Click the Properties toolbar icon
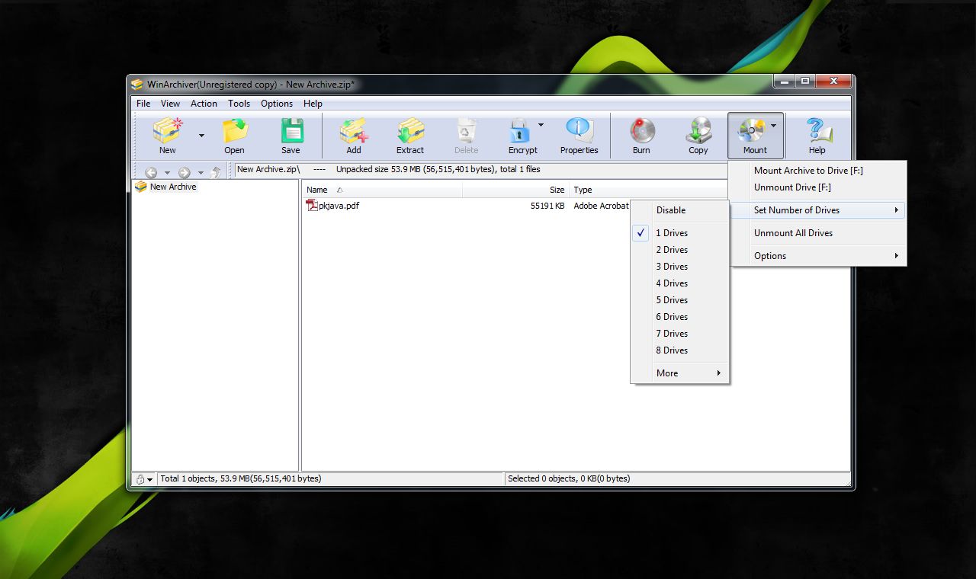This screenshot has height=579, width=976. pyautogui.click(x=579, y=131)
